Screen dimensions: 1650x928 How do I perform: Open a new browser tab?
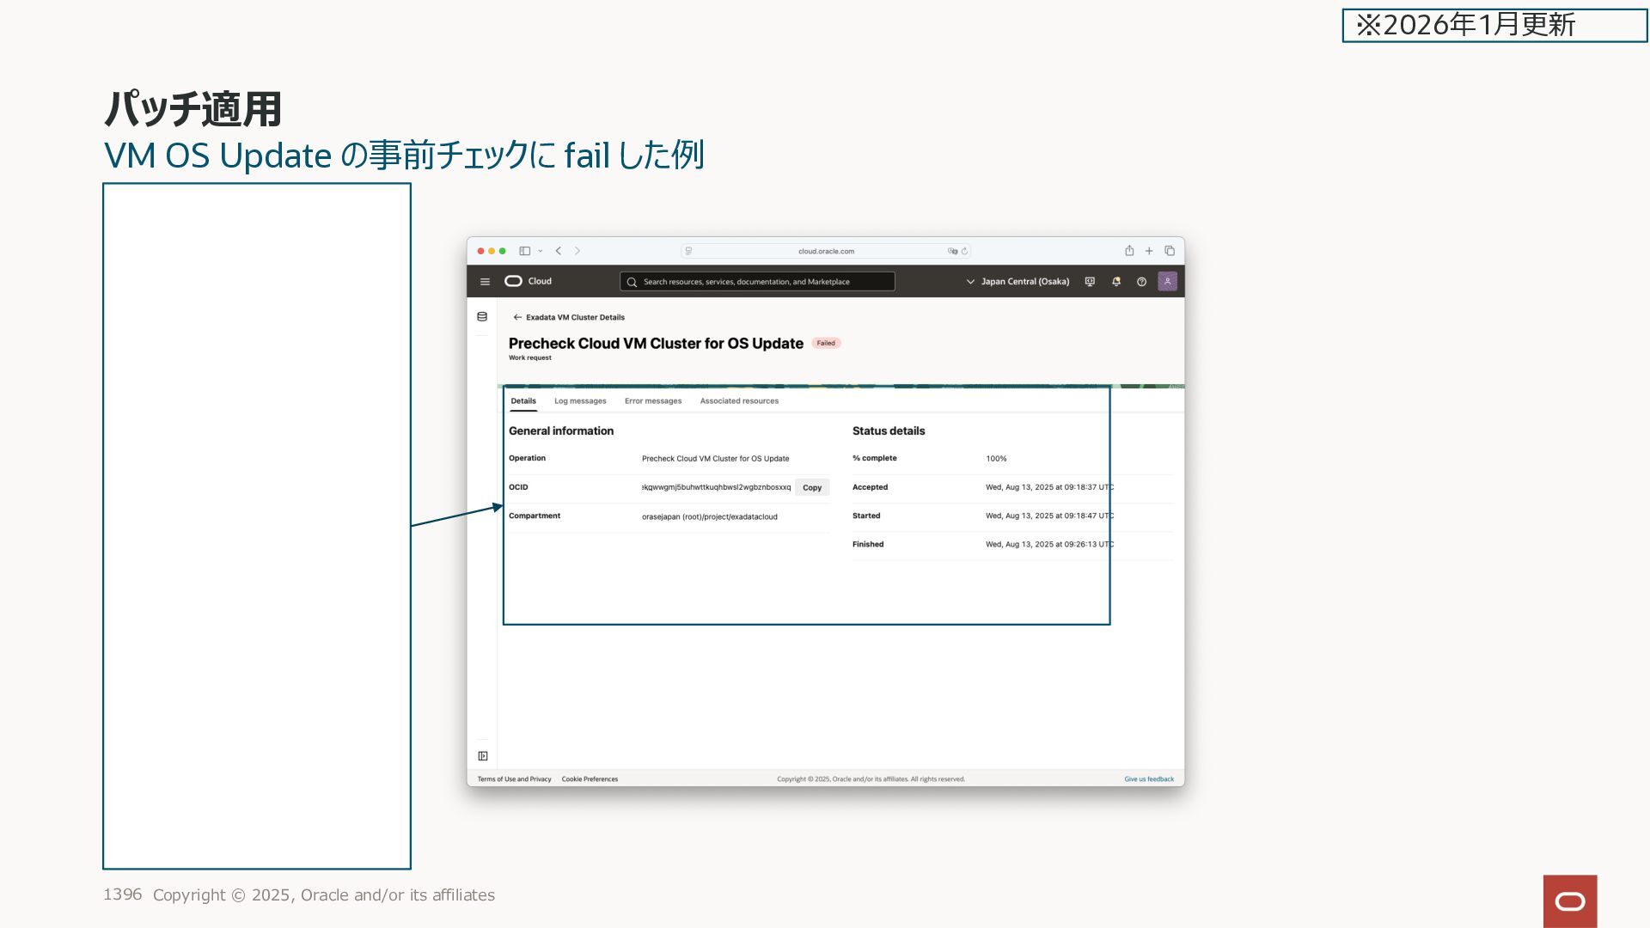click(x=1149, y=251)
